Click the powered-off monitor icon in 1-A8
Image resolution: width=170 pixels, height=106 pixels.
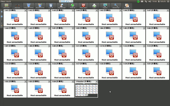tap(15, 36)
